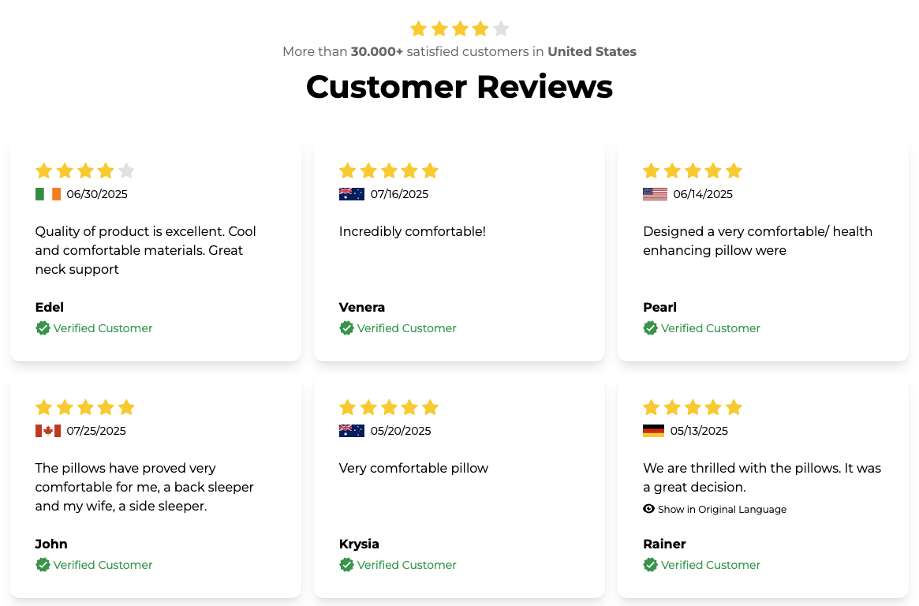
Task: Click the review text 'Incredibly comfortable!'
Action: (412, 231)
